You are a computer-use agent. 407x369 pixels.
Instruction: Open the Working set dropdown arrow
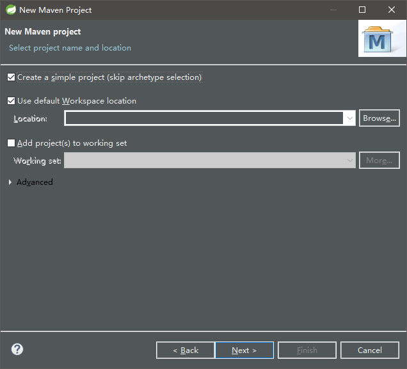(x=349, y=161)
